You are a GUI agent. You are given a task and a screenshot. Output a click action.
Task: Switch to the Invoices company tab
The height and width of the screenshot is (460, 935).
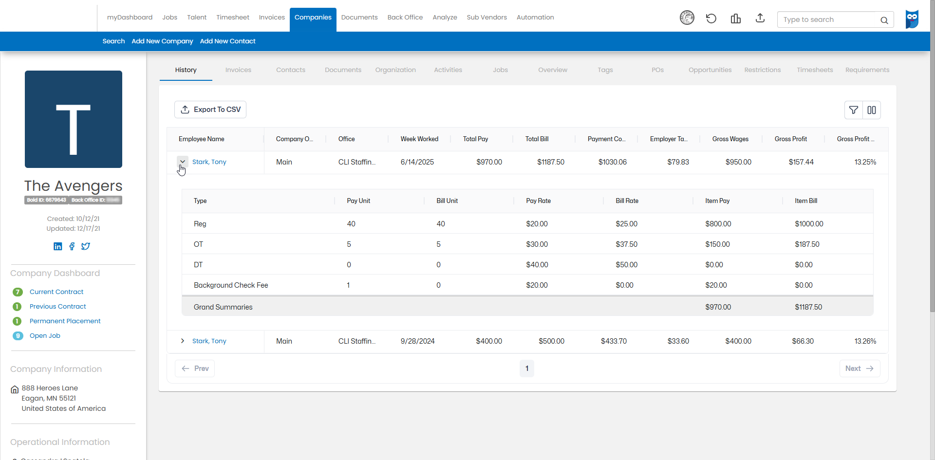coord(238,70)
